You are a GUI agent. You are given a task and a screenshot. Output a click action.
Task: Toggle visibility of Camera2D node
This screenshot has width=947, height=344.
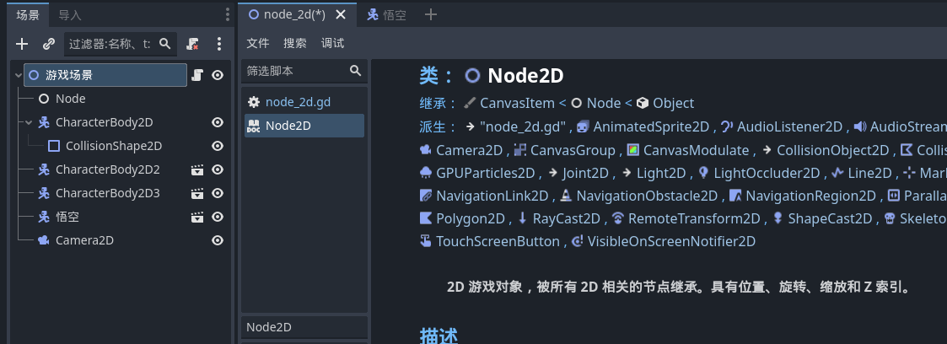218,240
